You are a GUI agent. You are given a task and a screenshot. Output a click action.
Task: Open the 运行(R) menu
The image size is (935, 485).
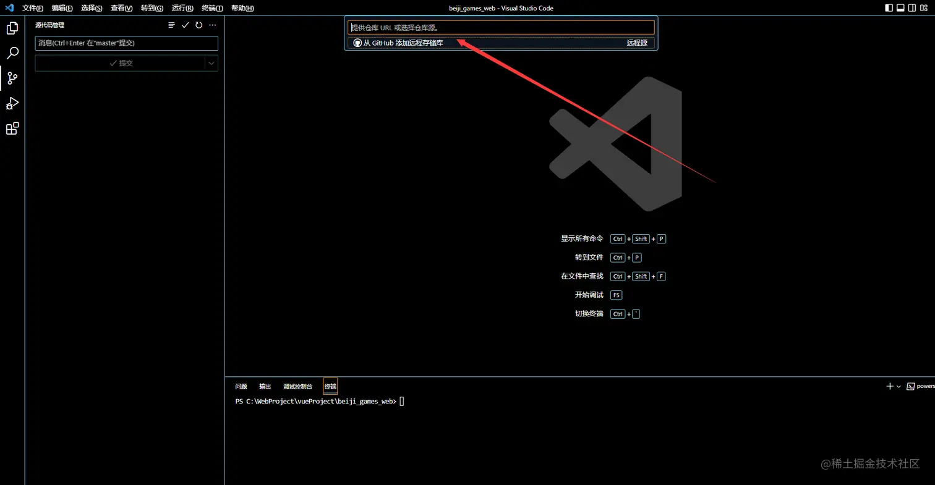tap(182, 8)
